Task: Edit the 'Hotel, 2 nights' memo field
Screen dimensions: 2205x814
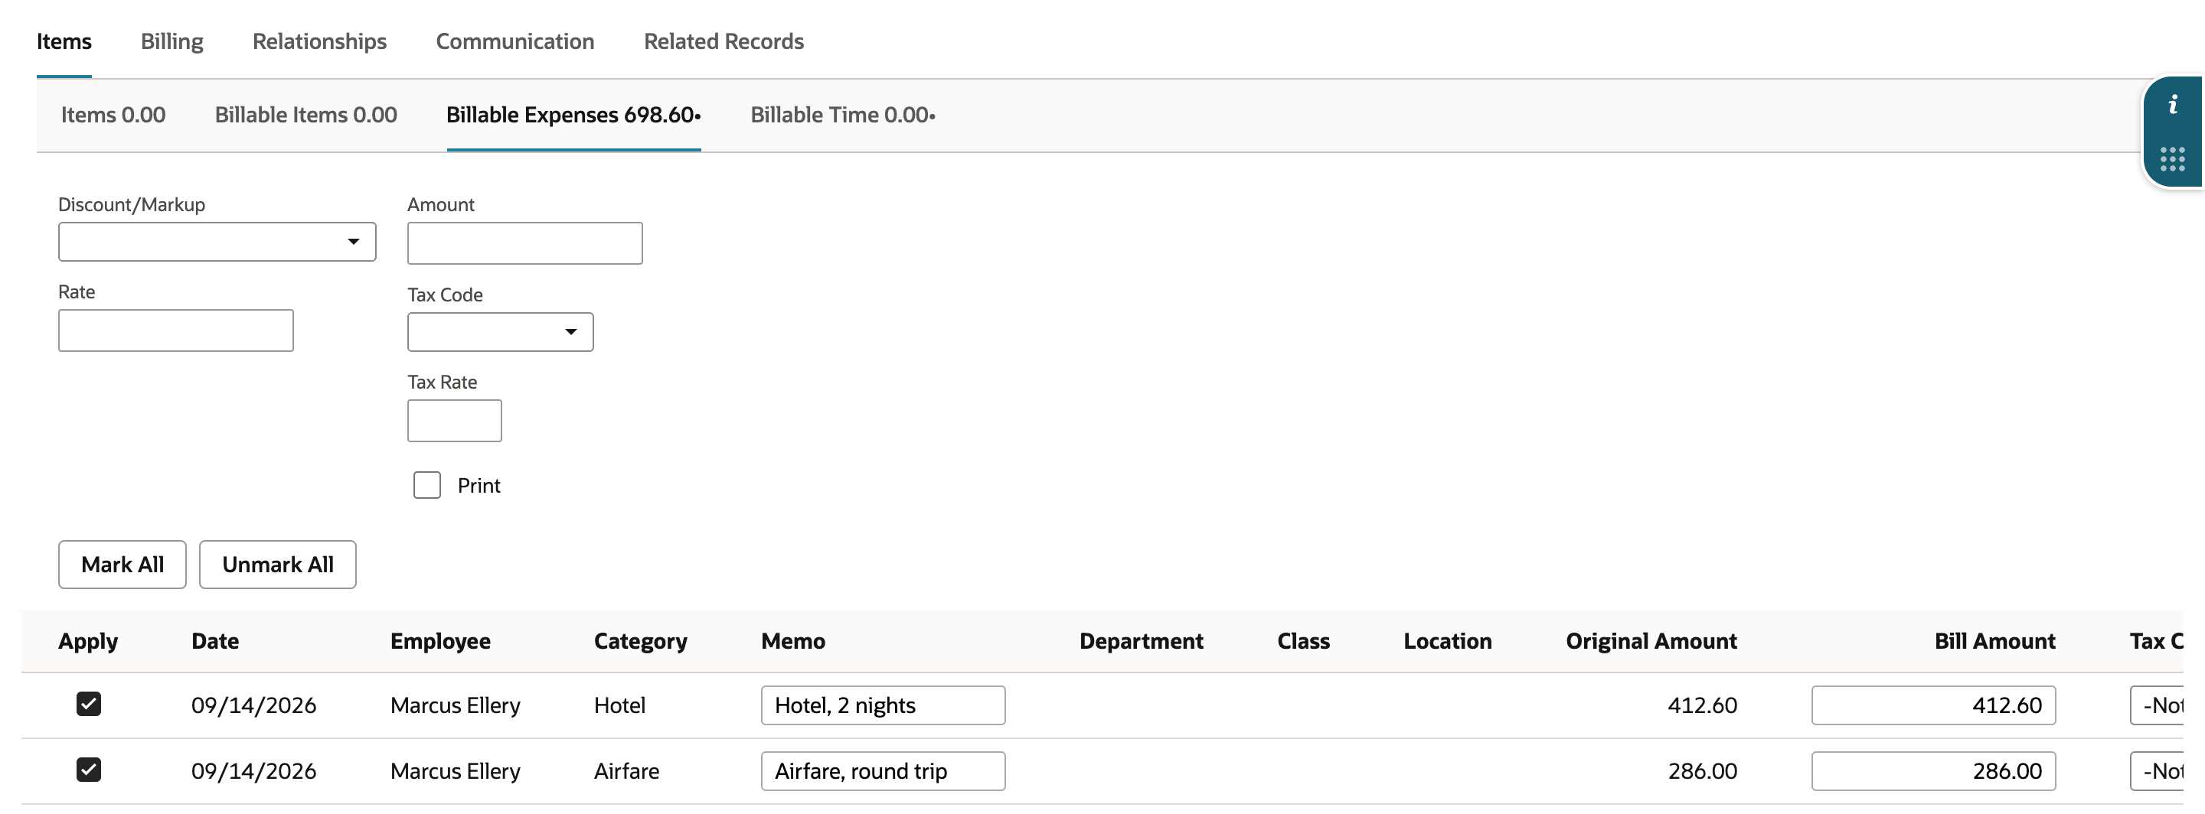Action: (884, 705)
